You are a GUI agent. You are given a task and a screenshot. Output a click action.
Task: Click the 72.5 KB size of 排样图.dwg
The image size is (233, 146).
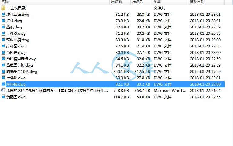coord(122,46)
